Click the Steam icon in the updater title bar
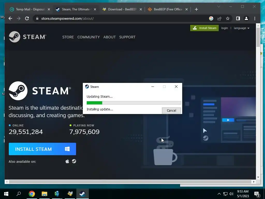The height and width of the screenshot is (199, 265). click(x=87, y=87)
